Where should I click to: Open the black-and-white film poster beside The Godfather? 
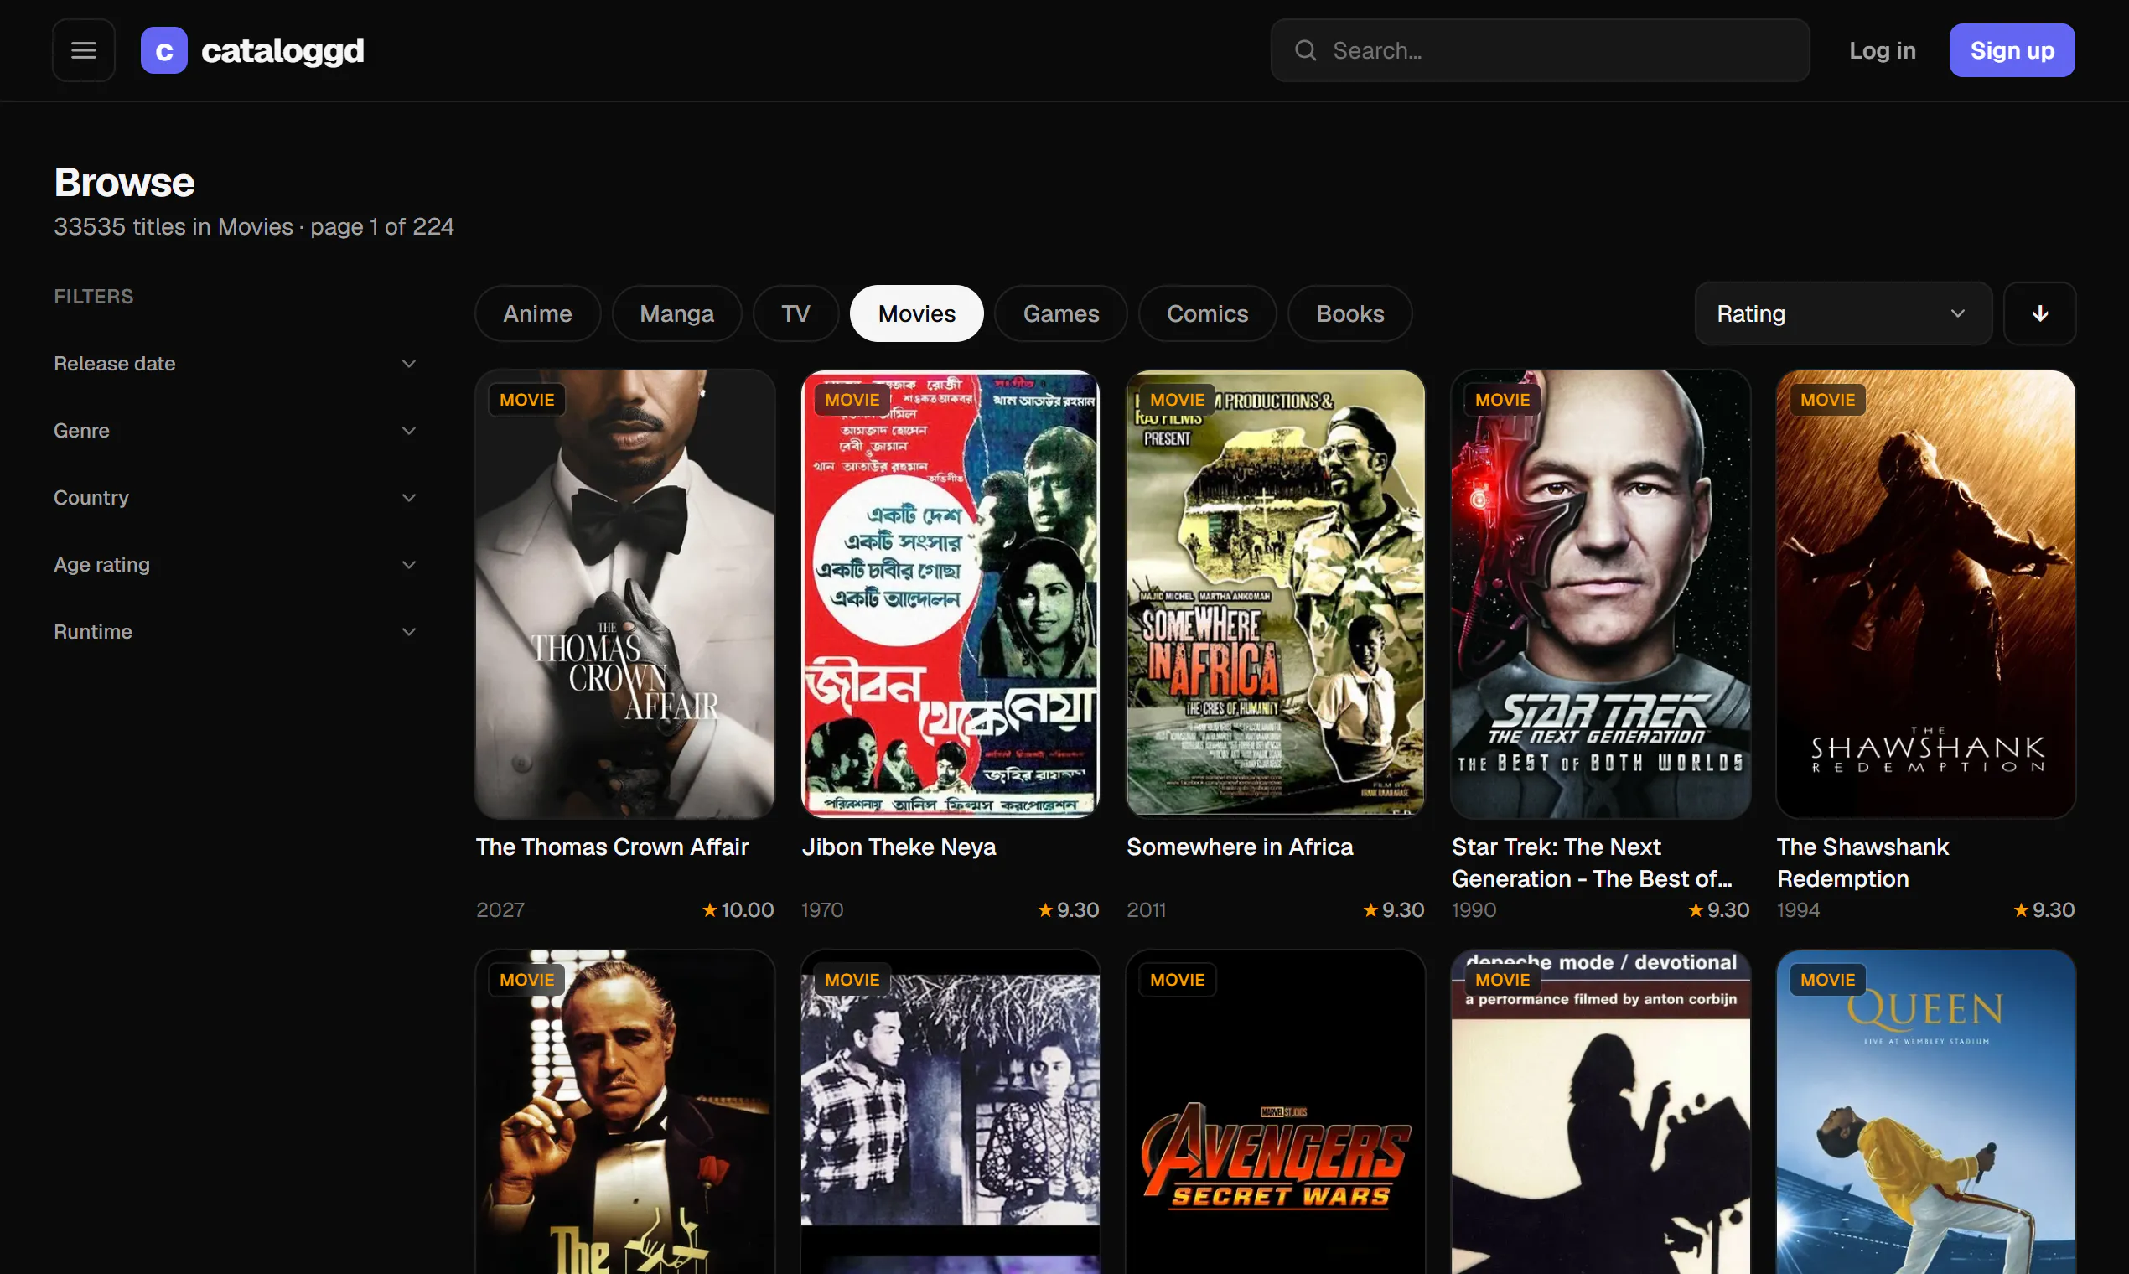[x=950, y=1111]
